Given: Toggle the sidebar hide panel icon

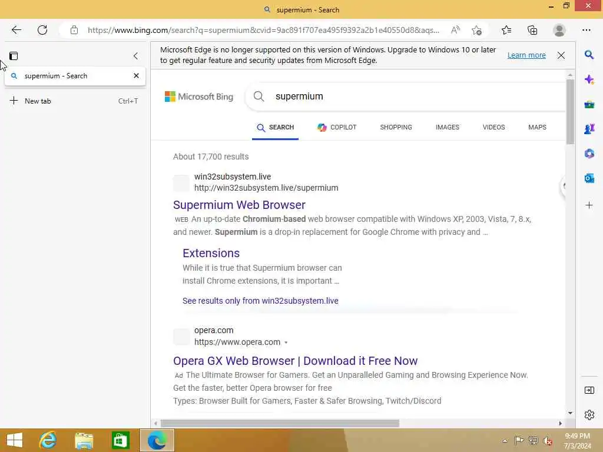Looking at the screenshot, I should point(589,391).
